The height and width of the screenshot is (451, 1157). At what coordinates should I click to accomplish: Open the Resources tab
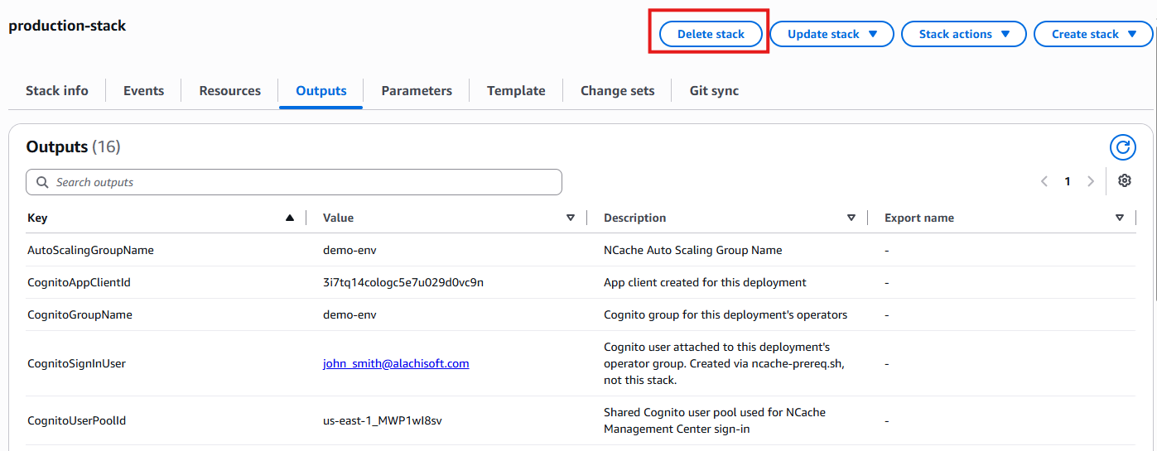pyautogui.click(x=229, y=91)
